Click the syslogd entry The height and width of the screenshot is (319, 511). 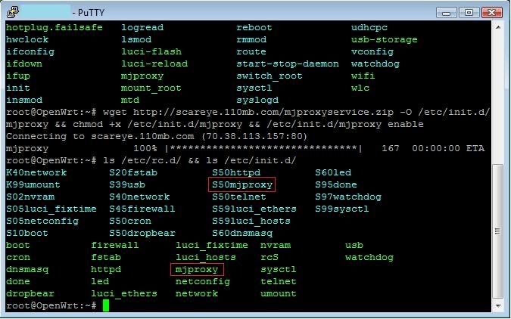click(257, 100)
